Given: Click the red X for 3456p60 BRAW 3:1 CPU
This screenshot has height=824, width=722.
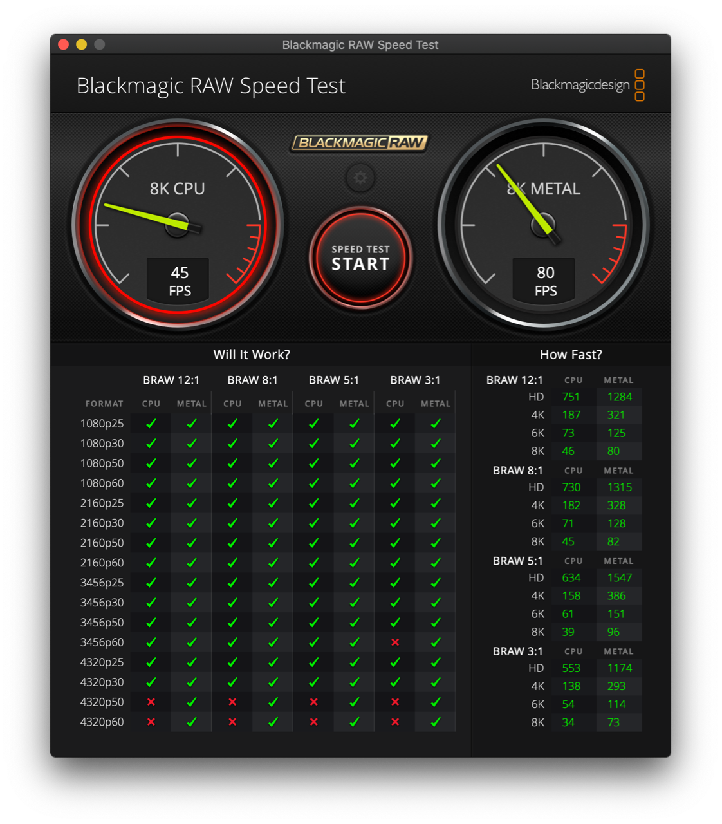Looking at the screenshot, I should pyautogui.click(x=395, y=642).
